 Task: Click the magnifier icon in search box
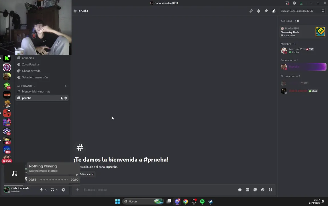[x=323, y=11]
